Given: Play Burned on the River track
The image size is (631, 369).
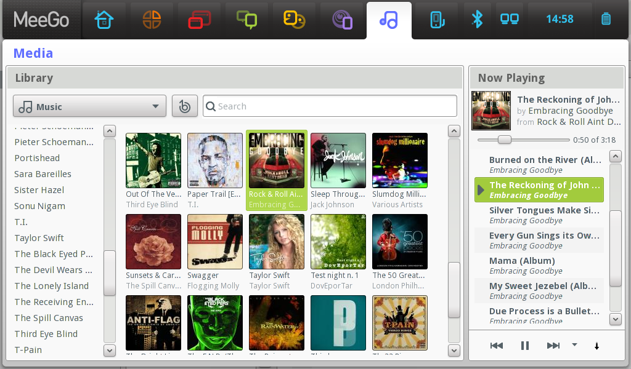Looking at the screenshot, I should [539, 165].
